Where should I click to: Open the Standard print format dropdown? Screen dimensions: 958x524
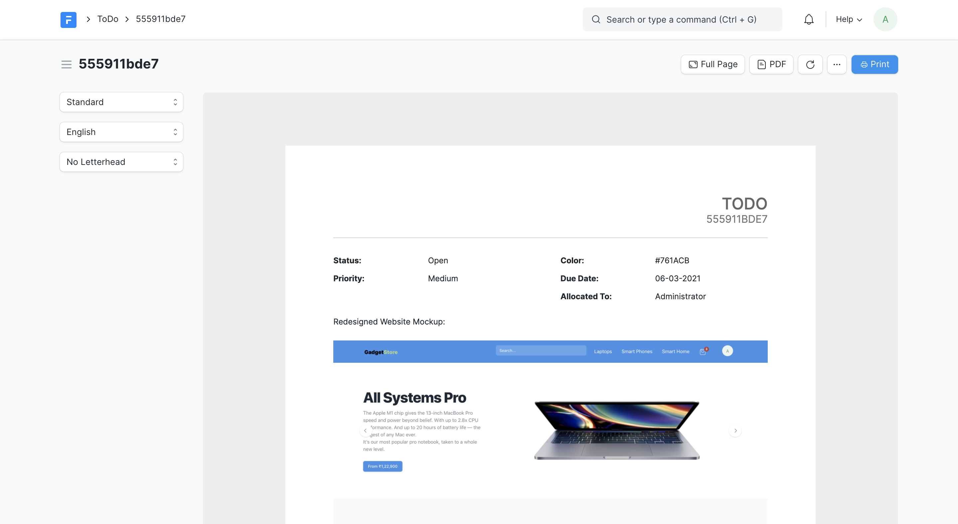121,102
